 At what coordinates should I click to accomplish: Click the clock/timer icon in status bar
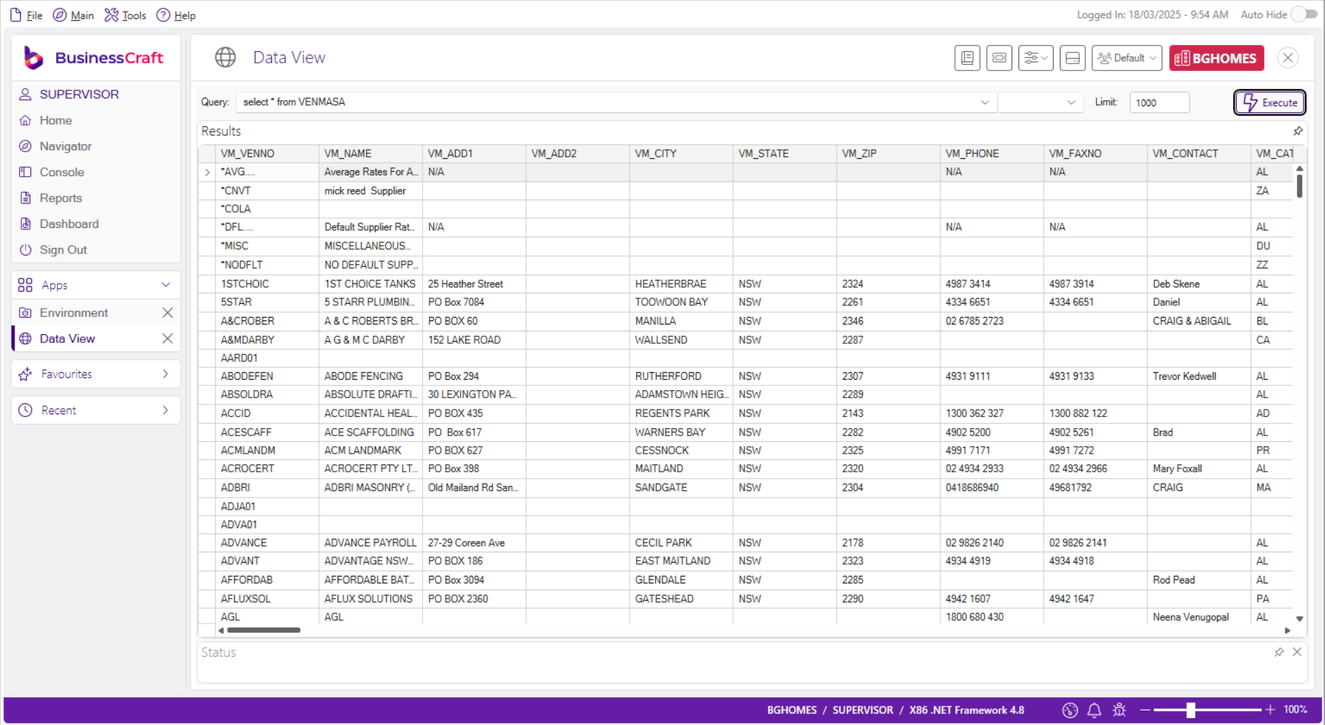coord(1070,710)
